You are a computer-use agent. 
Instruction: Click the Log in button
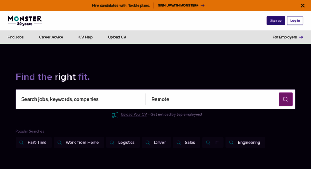pyautogui.click(x=295, y=21)
